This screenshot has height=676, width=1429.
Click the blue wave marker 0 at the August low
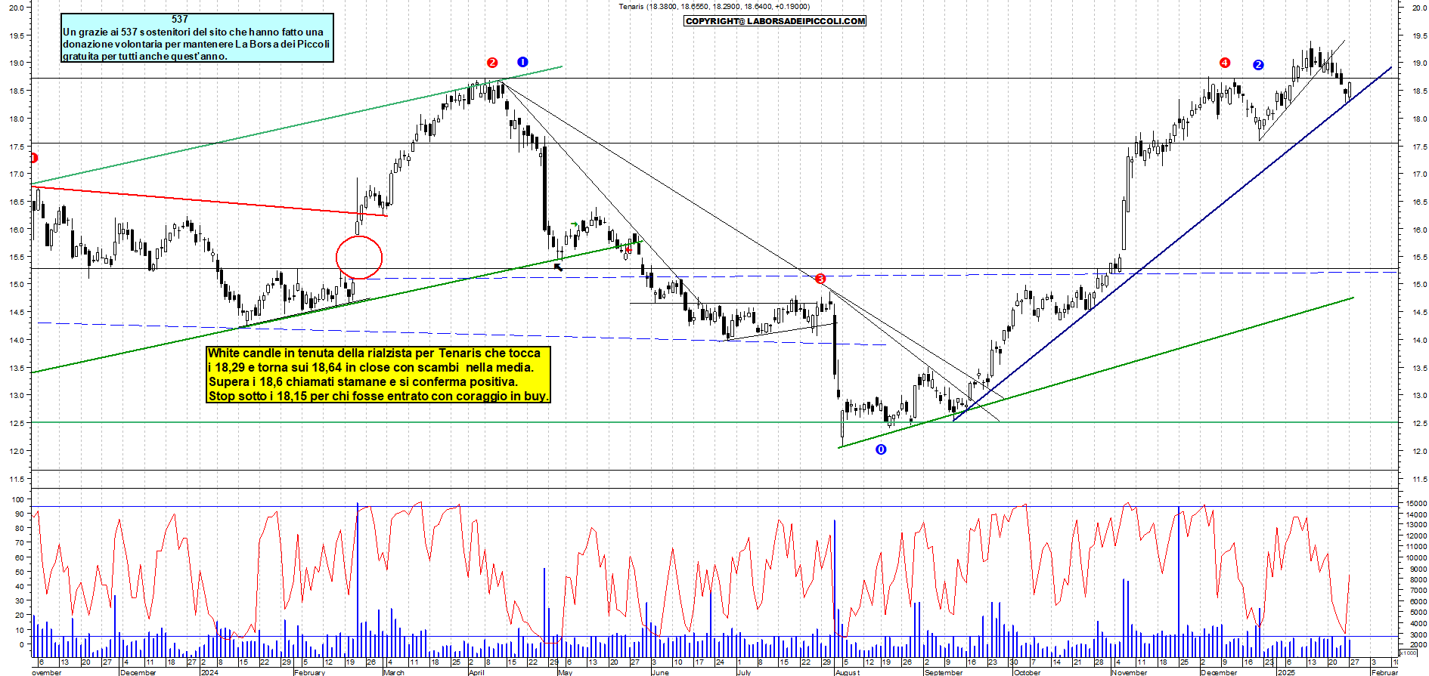881,449
